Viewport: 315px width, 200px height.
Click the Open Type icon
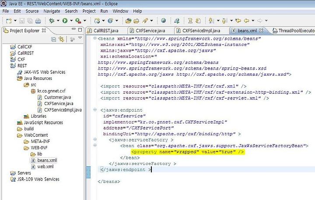click(x=128, y=21)
